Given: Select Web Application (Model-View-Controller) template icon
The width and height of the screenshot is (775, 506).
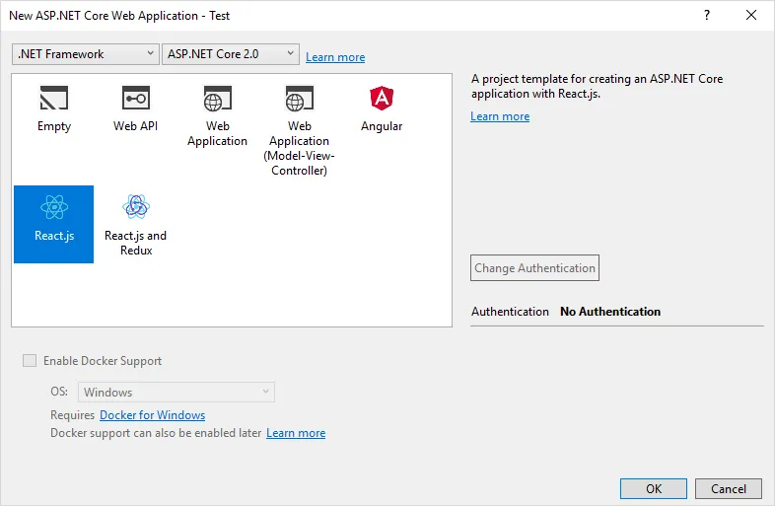Looking at the screenshot, I should (299, 99).
